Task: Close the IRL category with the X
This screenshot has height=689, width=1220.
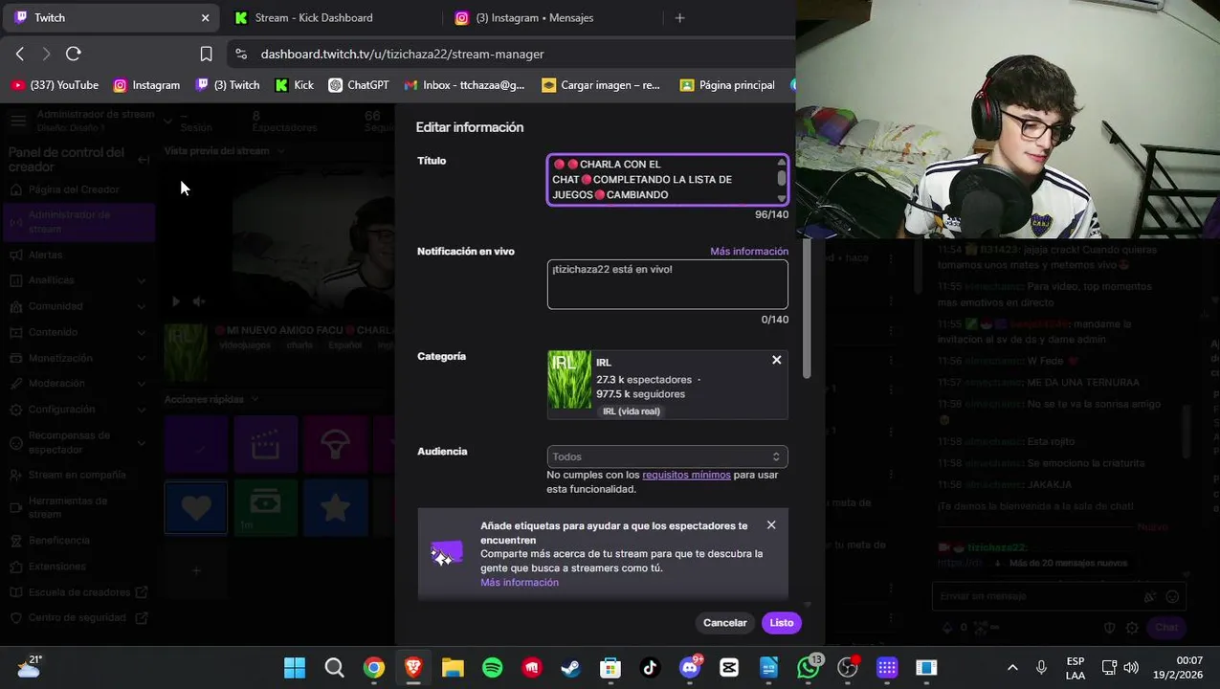Action: (776, 360)
